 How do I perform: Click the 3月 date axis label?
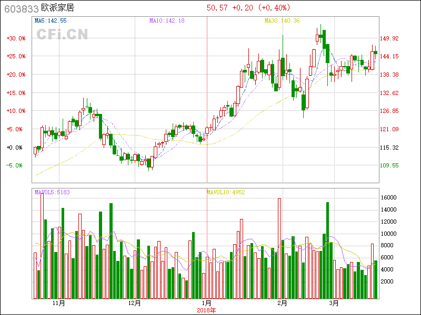point(334,303)
